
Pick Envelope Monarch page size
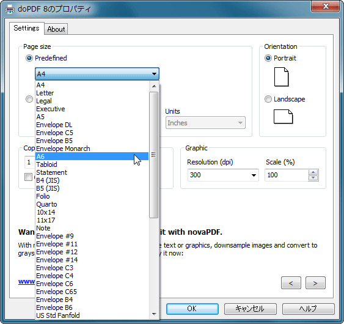pyautogui.click(x=92, y=149)
